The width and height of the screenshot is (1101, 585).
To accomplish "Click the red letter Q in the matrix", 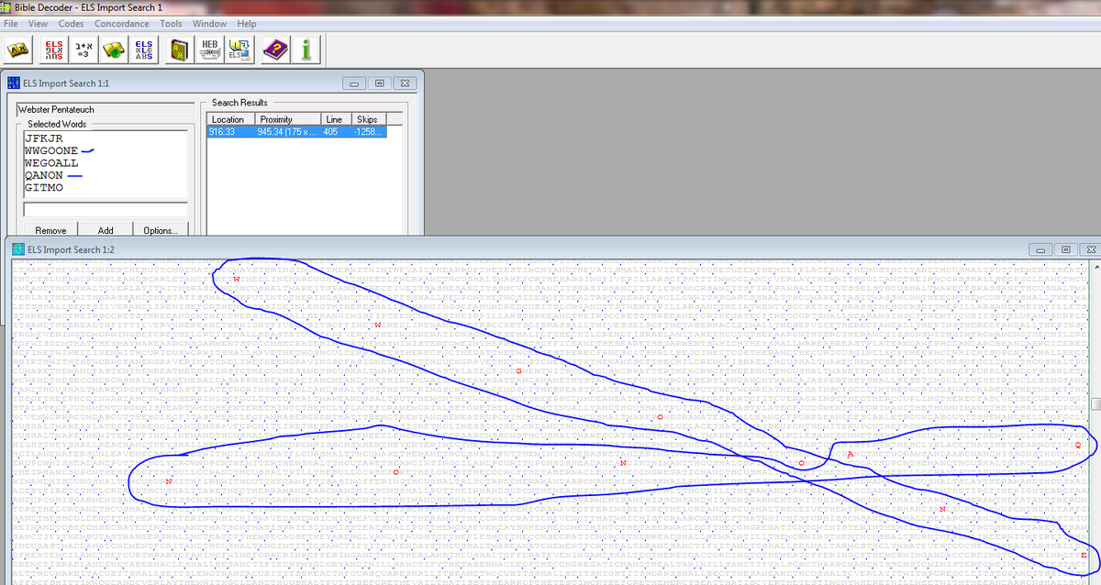I will [x=1077, y=445].
